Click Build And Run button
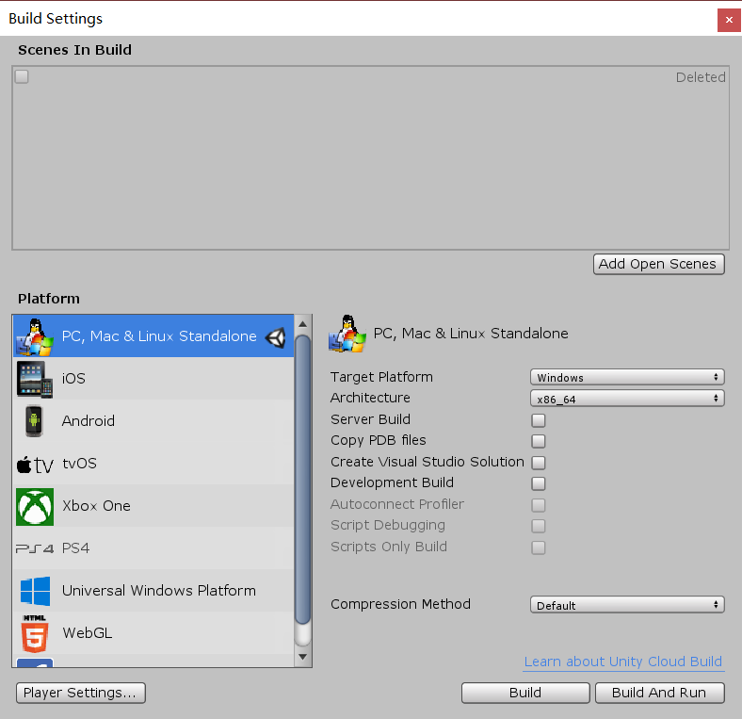The height and width of the screenshot is (719, 742). (x=659, y=693)
